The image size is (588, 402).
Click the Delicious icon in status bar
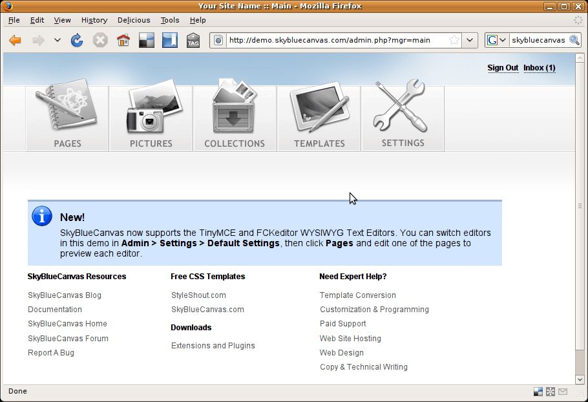[x=538, y=392]
